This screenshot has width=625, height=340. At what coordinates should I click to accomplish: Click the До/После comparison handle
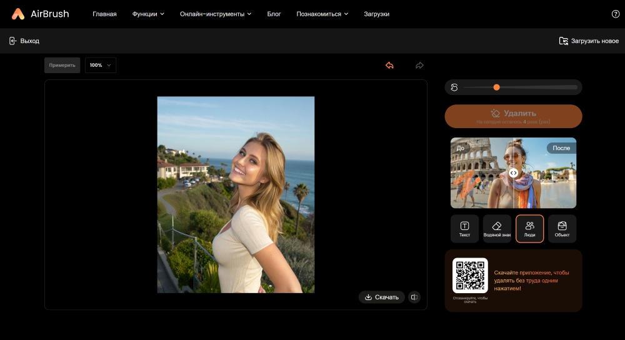[x=513, y=173]
